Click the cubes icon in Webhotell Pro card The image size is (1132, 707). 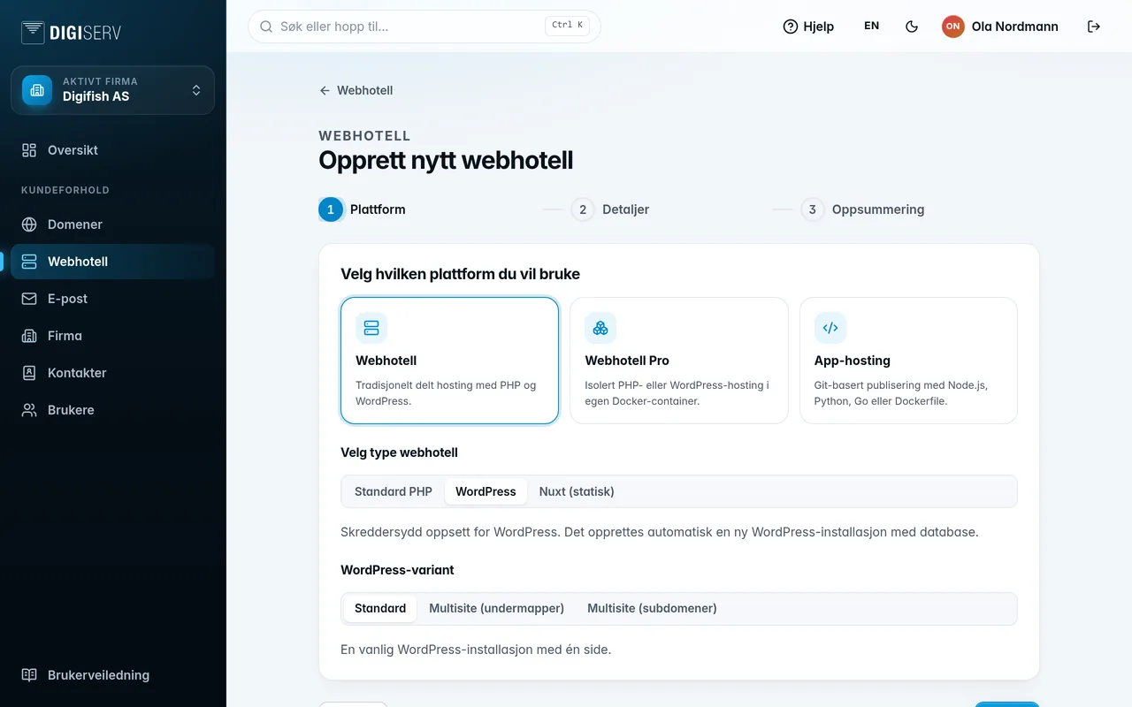(600, 328)
